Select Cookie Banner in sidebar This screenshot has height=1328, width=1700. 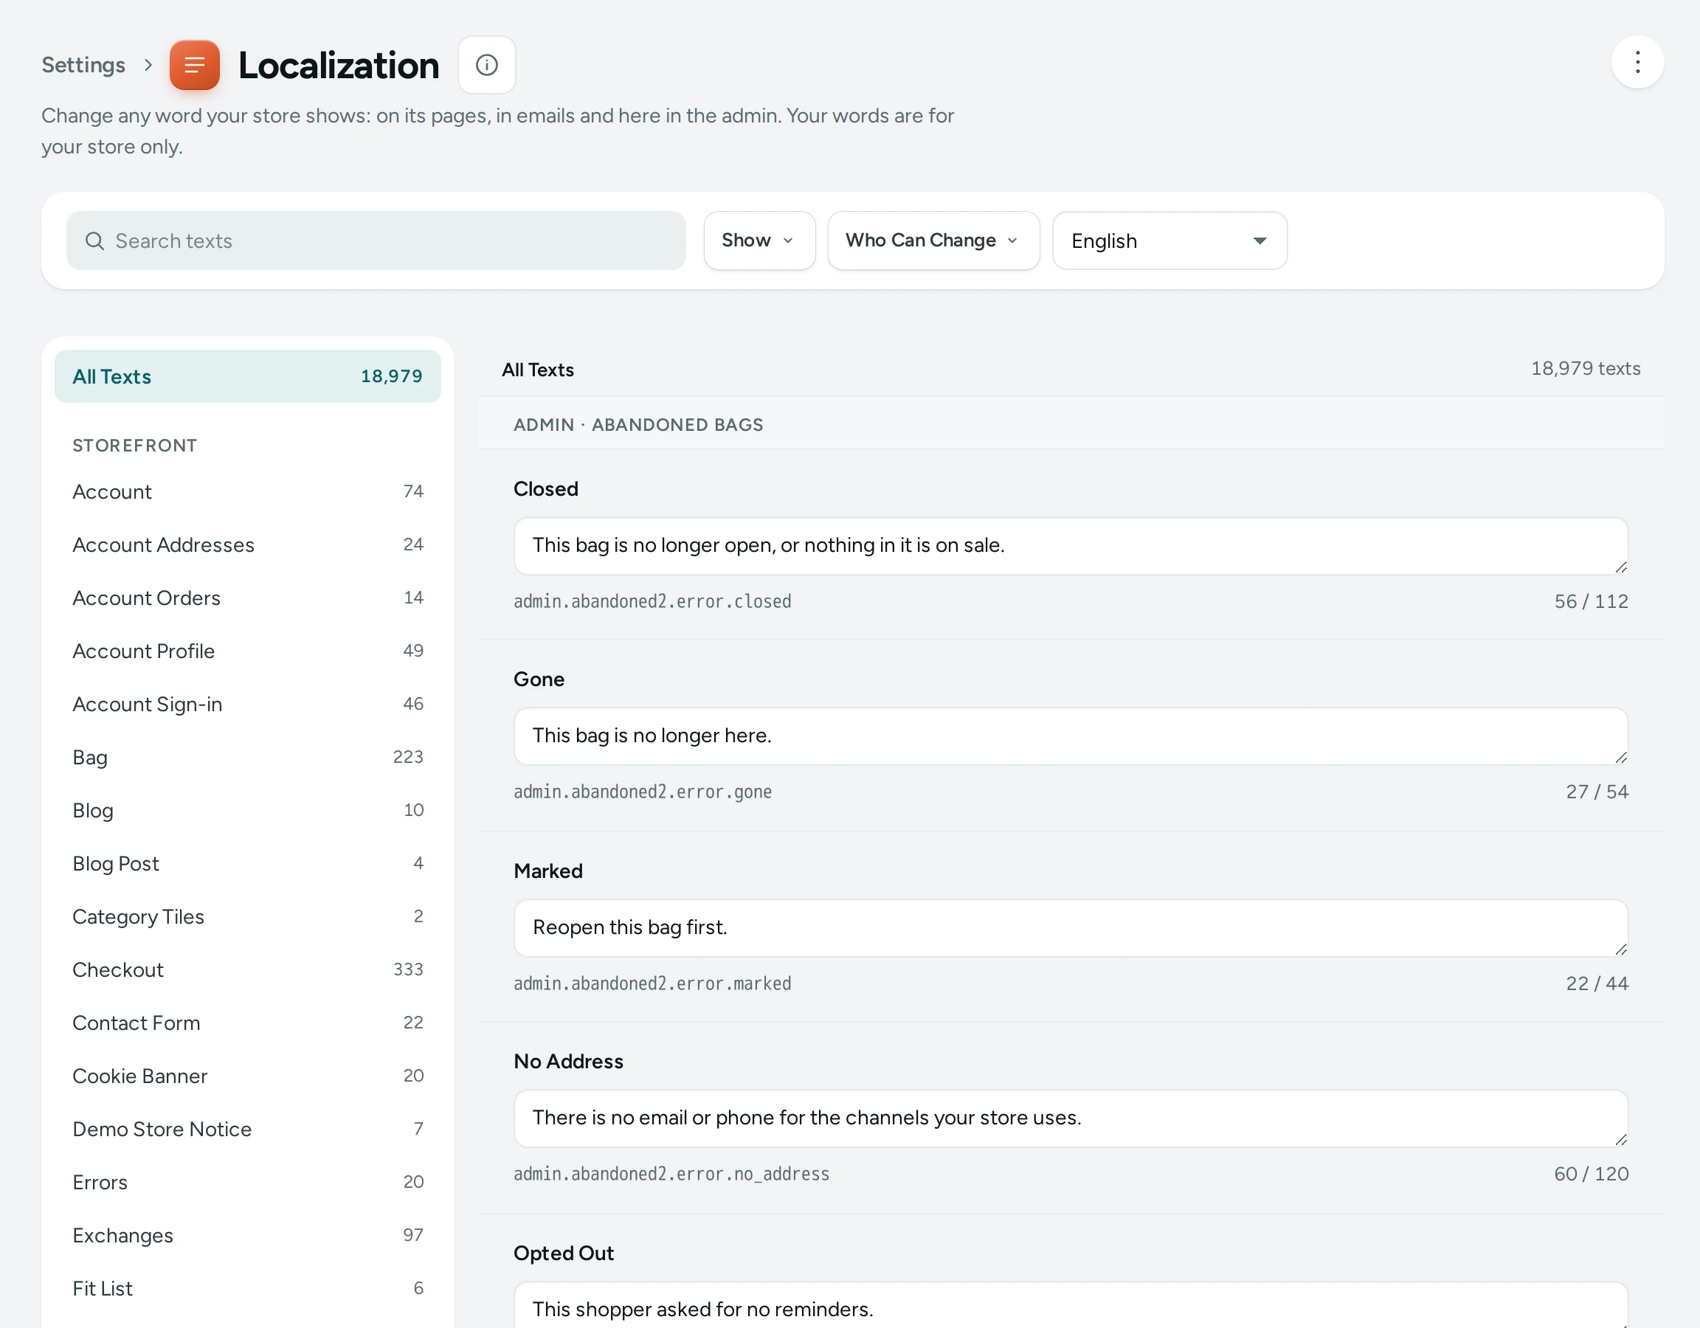247,1076
